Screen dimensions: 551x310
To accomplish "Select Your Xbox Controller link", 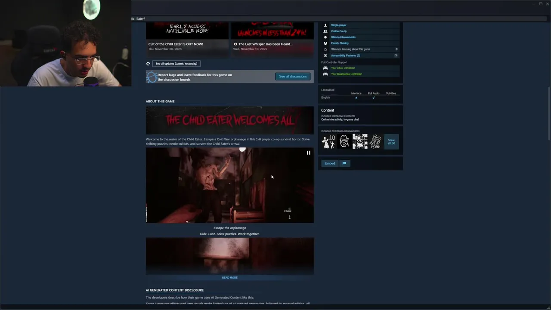I will [343, 68].
